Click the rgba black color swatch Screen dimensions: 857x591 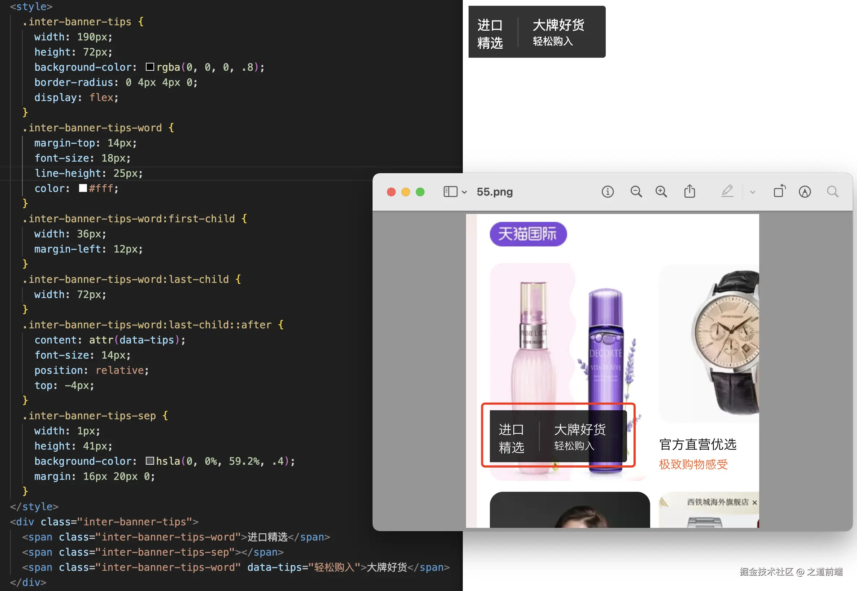click(150, 67)
